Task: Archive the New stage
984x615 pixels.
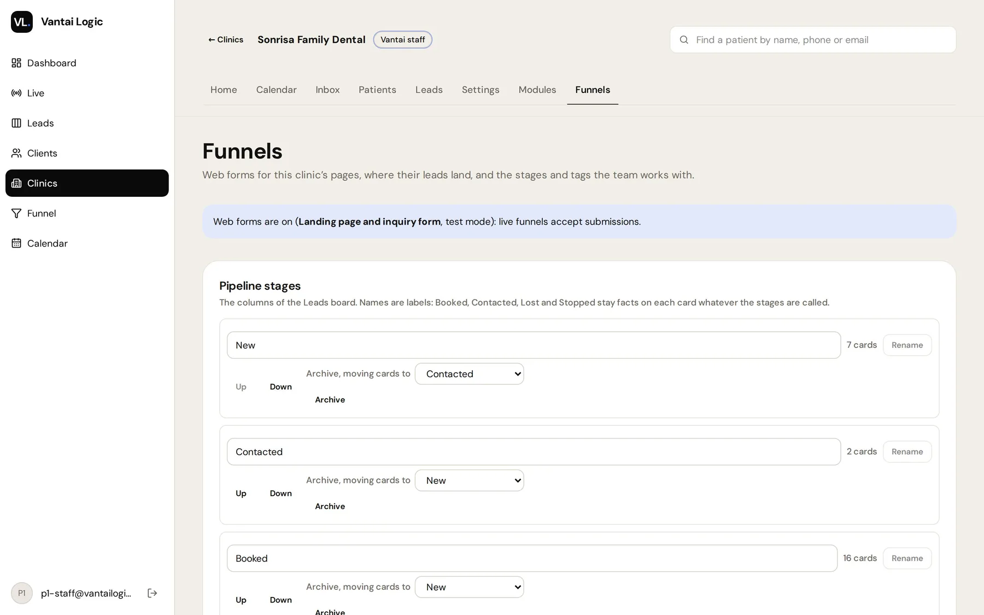Action: pos(330,400)
